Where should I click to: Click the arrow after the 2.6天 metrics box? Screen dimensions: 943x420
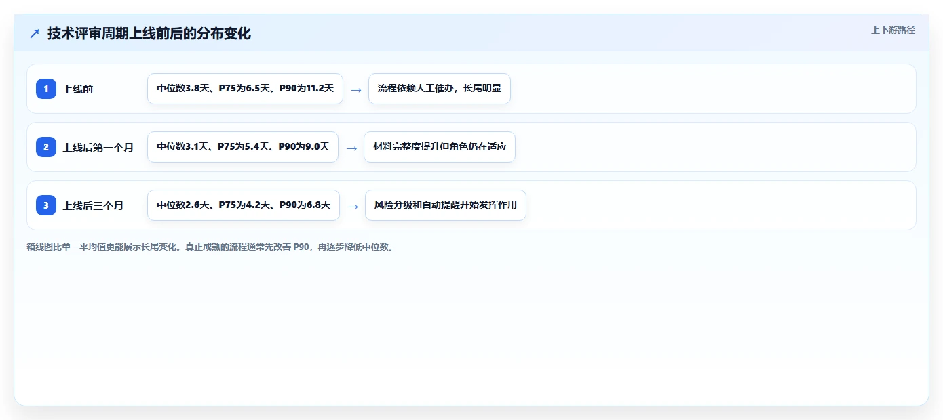click(353, 206)
